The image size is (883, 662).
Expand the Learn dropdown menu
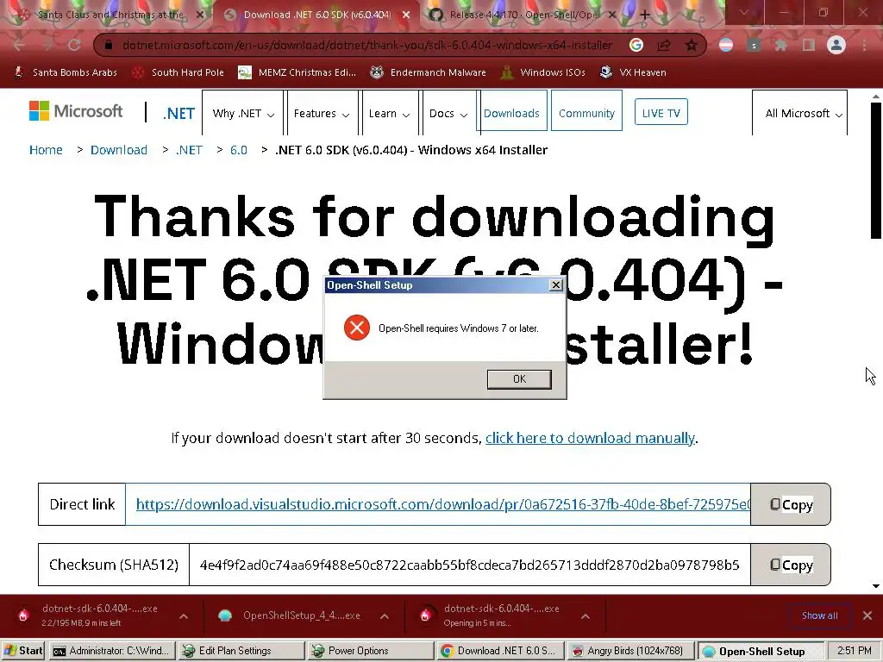(x=389, y=113)
